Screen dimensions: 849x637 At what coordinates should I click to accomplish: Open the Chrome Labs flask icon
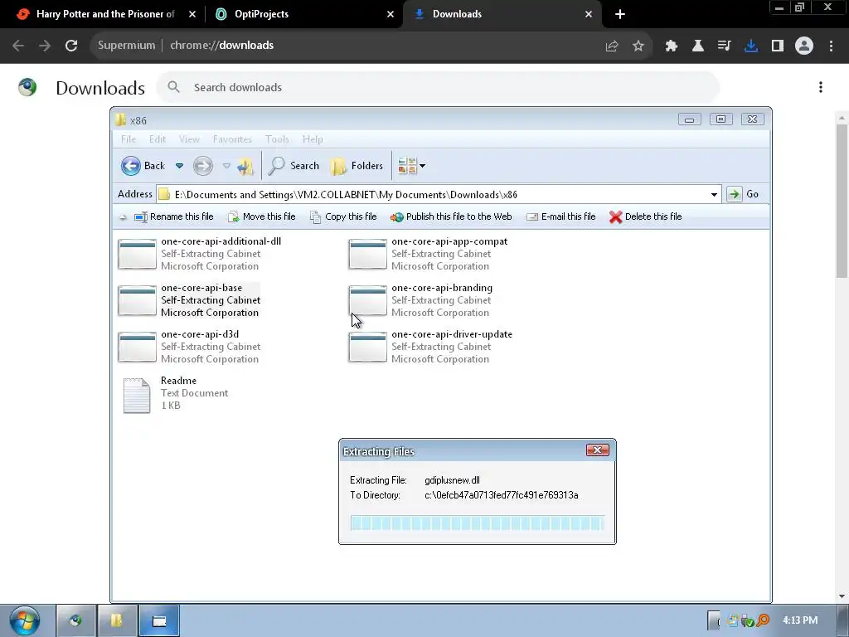click(698, 46)
